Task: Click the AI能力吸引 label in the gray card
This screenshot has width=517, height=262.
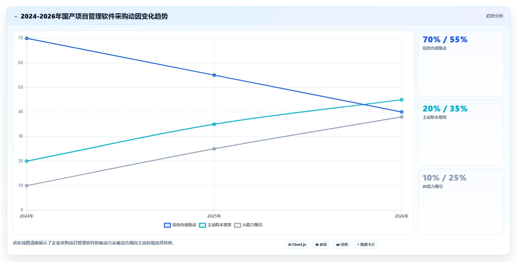Action: 433,187
